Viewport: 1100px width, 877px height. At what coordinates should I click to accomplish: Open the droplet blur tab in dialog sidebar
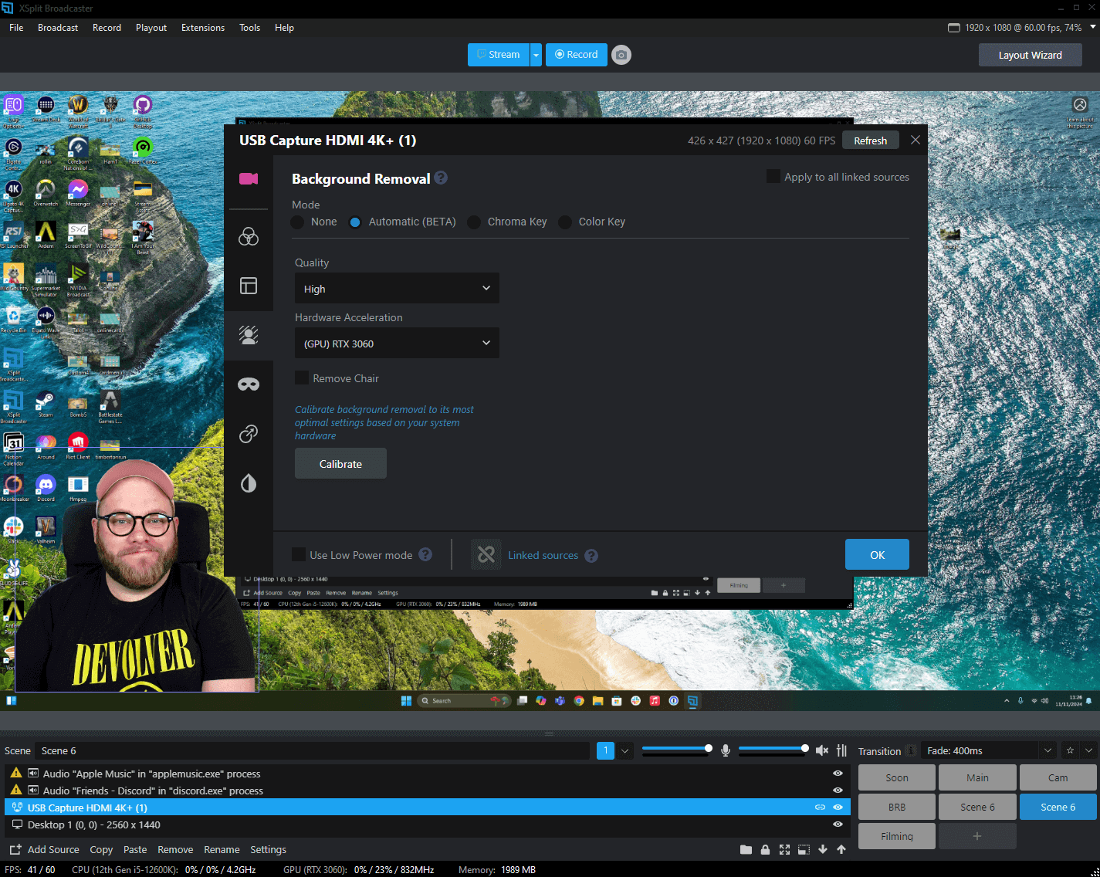click(x=249, y=483)
